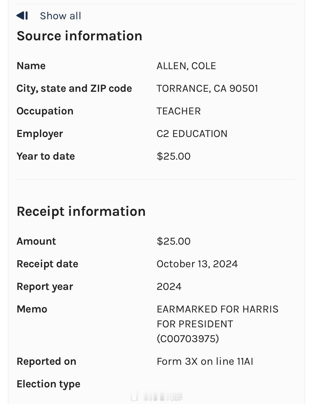This screenshot has width=313, height=404.
Task: Select the Year to date $25.00 value
Action: 173,156
